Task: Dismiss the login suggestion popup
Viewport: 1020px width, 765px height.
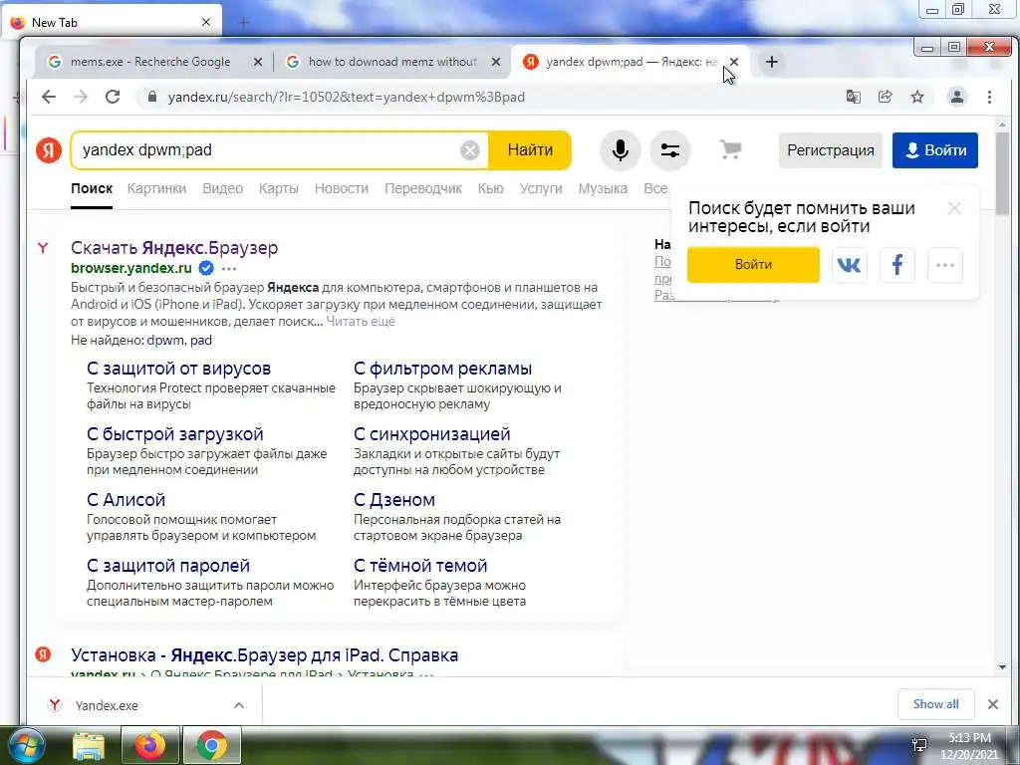Action: point(954,208)
